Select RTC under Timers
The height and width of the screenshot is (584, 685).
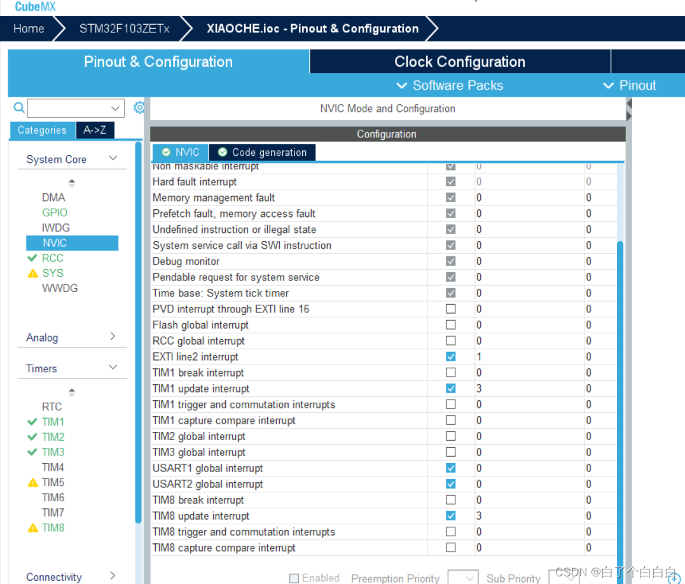pos(52,407)
